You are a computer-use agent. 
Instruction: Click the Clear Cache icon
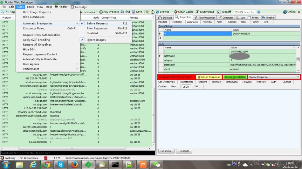click(x=176, y=12)
